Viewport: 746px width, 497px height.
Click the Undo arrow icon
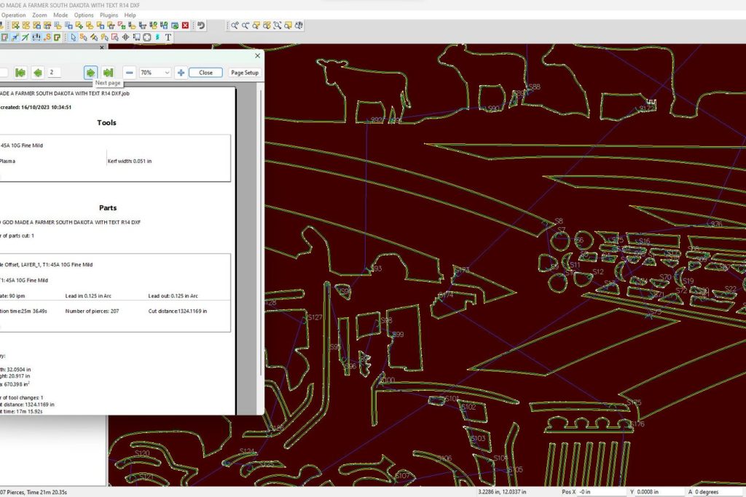(x=201, y=25)
